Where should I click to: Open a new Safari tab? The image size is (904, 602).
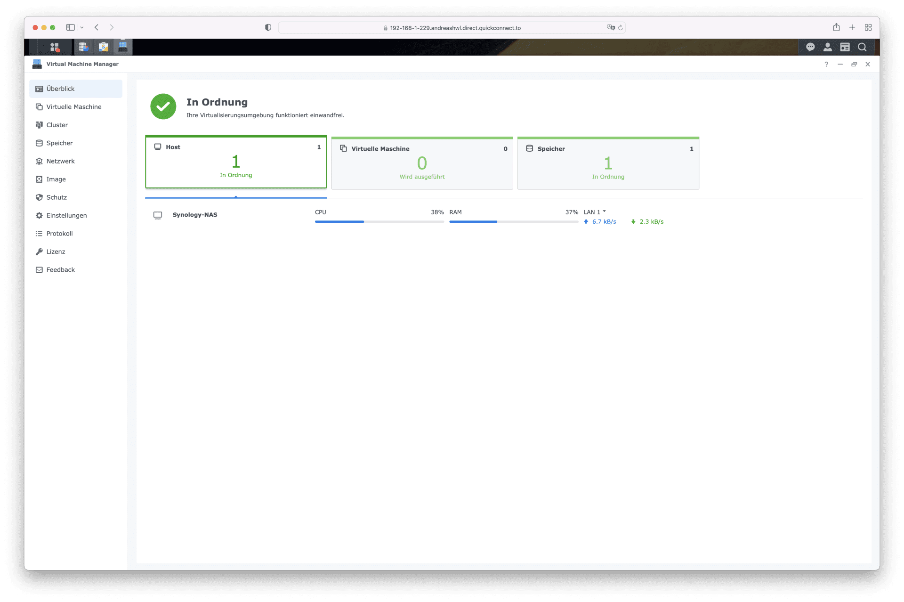pyautogui.click(x=852, y=27)
